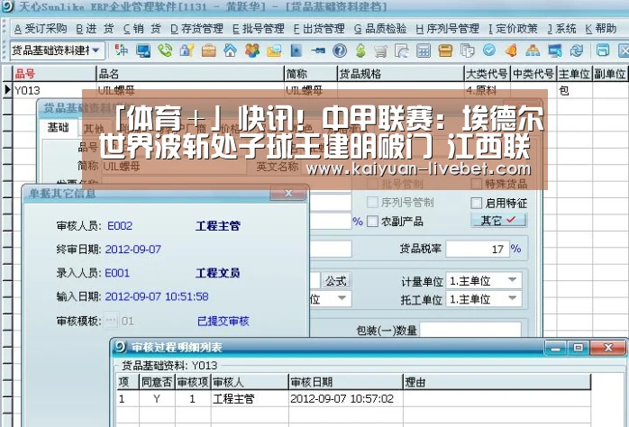Screen dimensions: 629x427
Task: Click the 货品规格 column header
Action: pyautogui.click(x=400, y=73)
